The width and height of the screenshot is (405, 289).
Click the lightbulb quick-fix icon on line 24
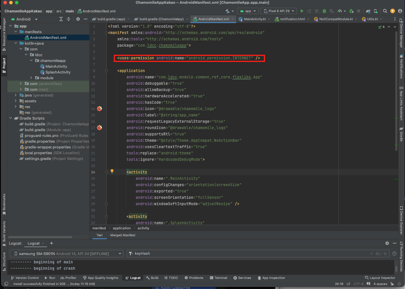(x=112, y=171)
